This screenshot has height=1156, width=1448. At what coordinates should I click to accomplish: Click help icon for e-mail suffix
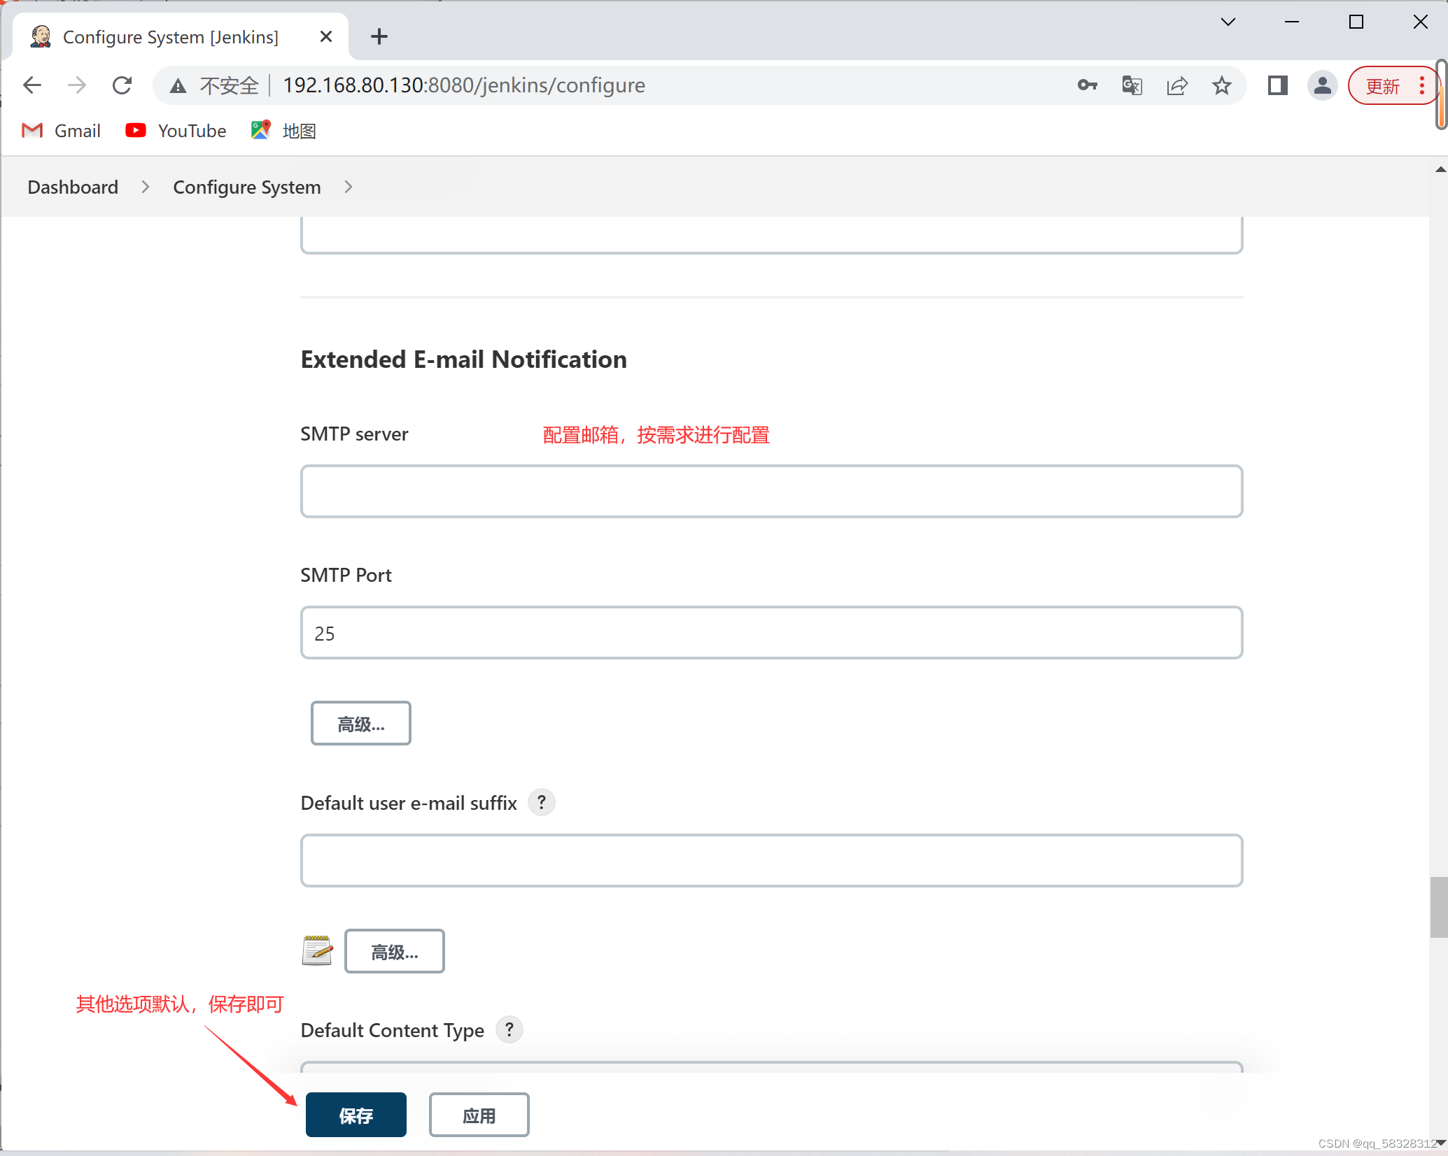[x=541, y=802]
